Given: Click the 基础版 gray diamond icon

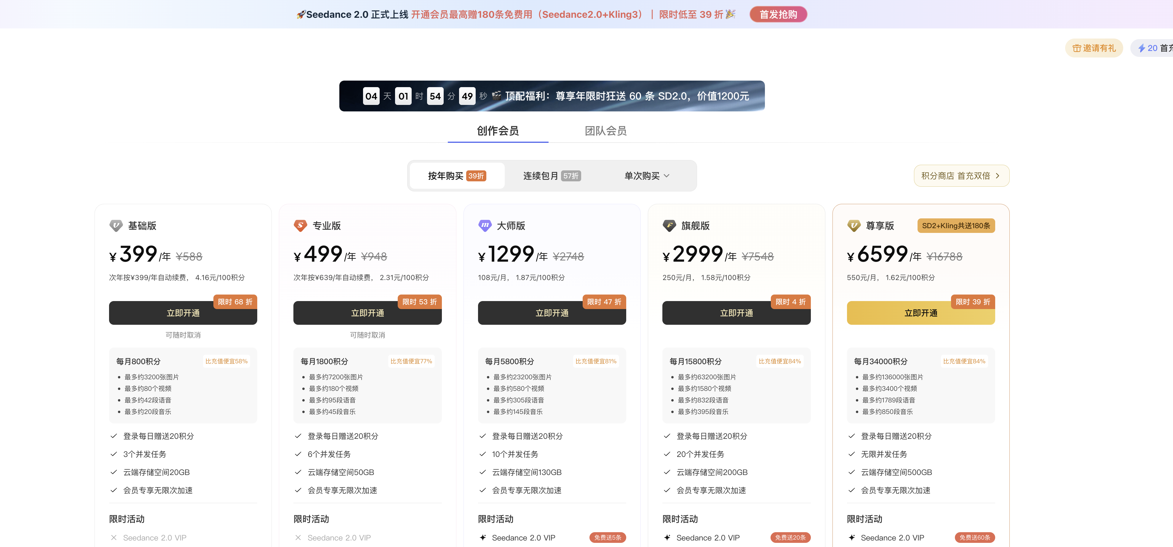Looking at the screenshot, I should (x=116, y=225).
